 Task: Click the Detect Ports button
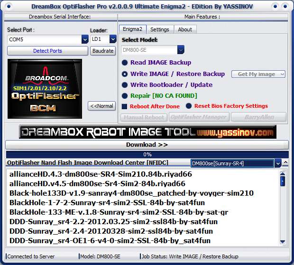(47, 51)
